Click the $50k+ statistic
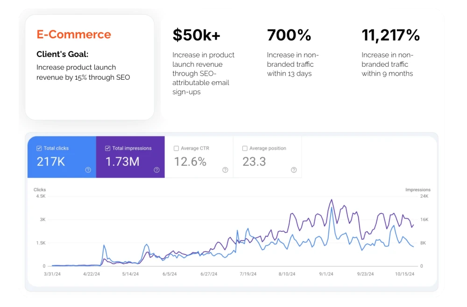 click(x=197, y=35)
